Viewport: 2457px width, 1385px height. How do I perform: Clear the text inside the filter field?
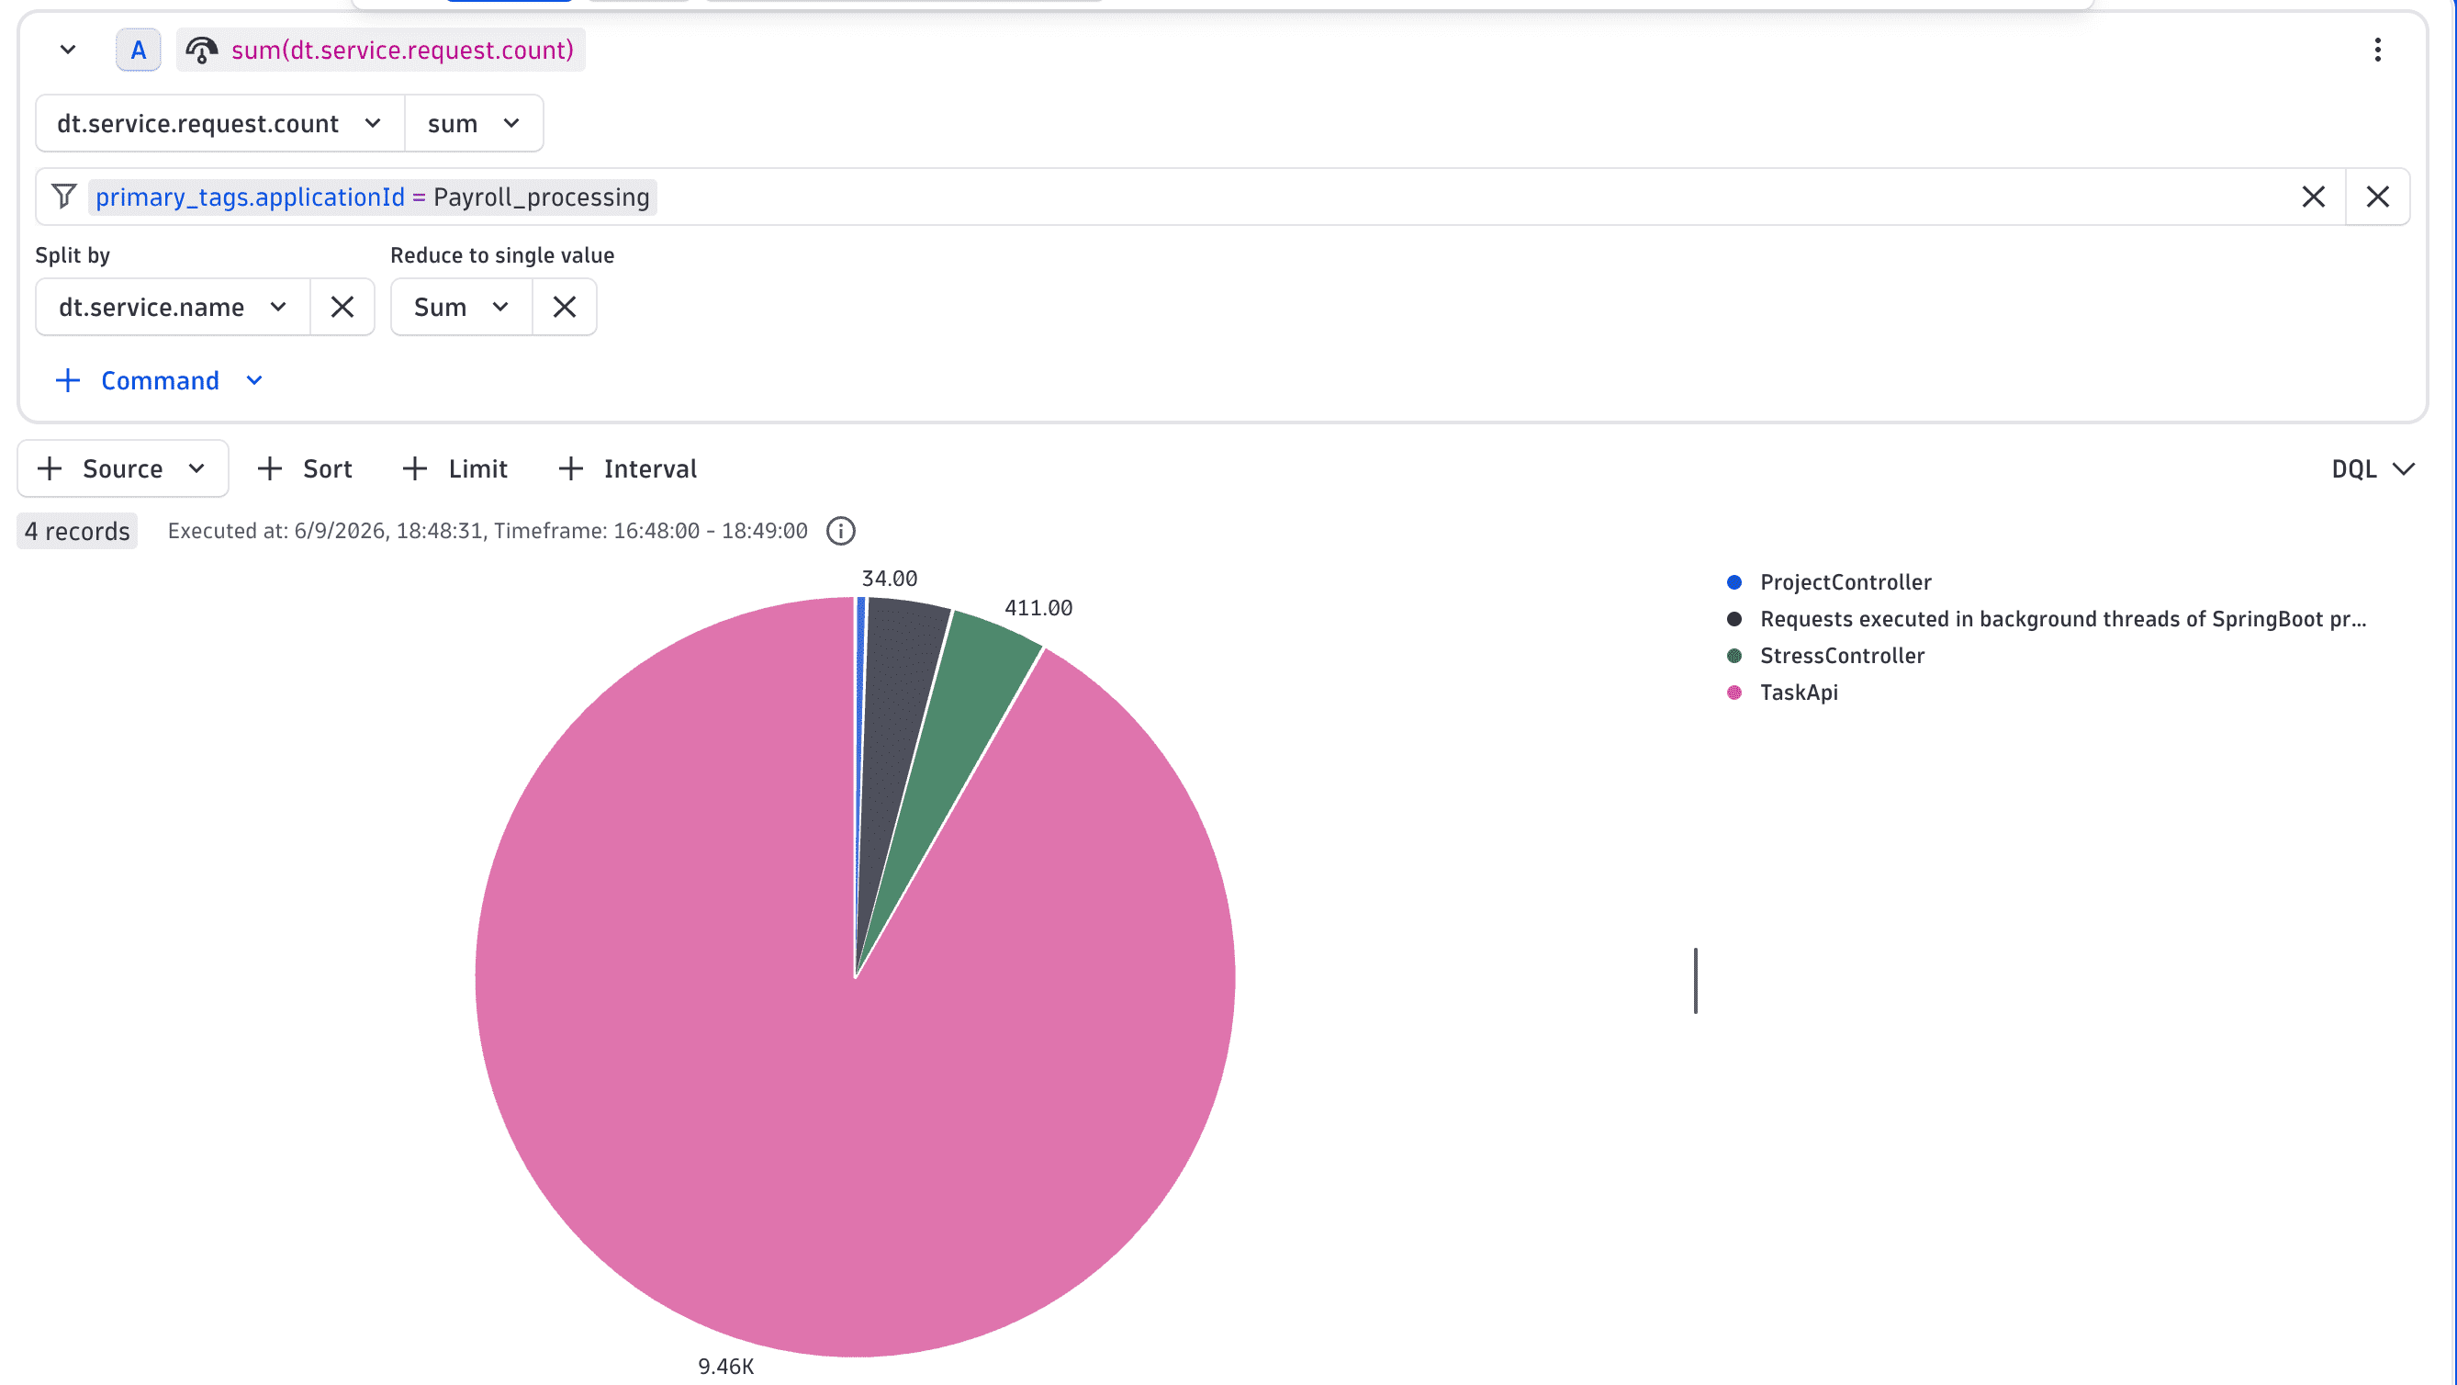[2313, 197]
